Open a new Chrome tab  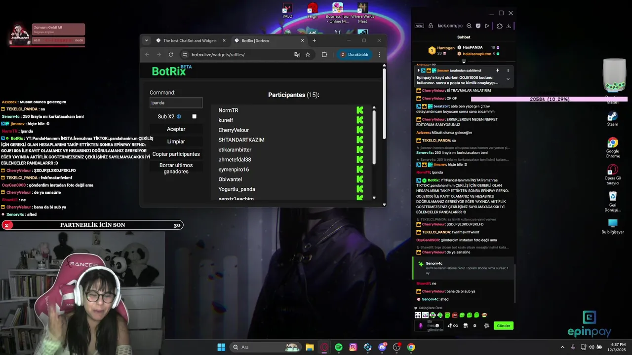click(x=314, y=40)
